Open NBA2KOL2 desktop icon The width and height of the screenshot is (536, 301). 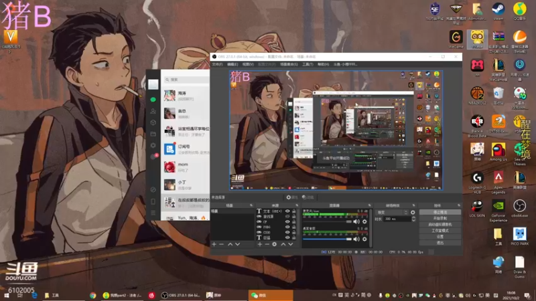(477, 96)
